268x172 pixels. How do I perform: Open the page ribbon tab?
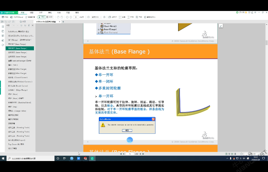(68, 12)
